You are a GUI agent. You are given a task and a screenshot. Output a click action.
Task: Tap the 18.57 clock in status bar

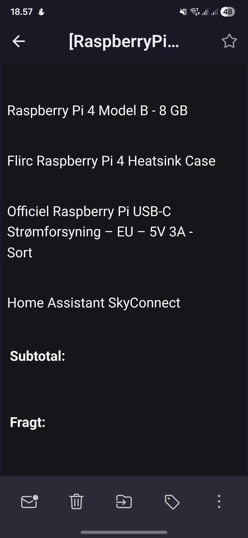point(21,12)
